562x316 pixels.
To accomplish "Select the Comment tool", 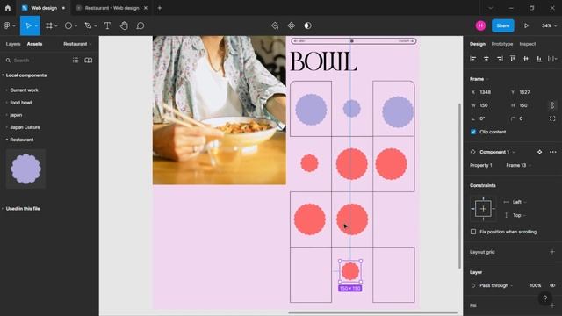I will point(140,25).
